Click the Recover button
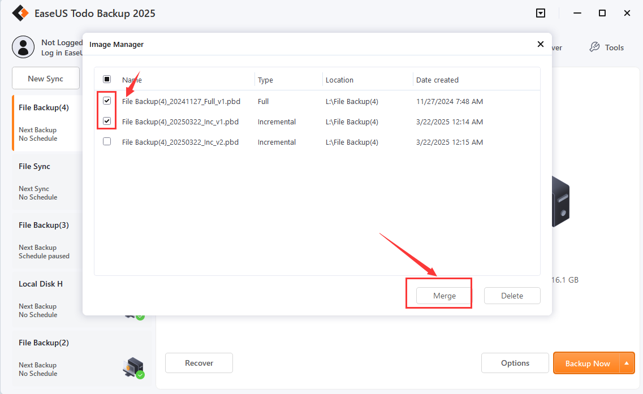This screenshot has width=643, height=394. pos(199,363)
